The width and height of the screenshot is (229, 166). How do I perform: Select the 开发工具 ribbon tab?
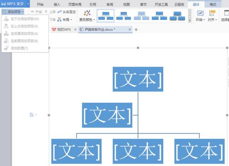click(x=161, y=5)
